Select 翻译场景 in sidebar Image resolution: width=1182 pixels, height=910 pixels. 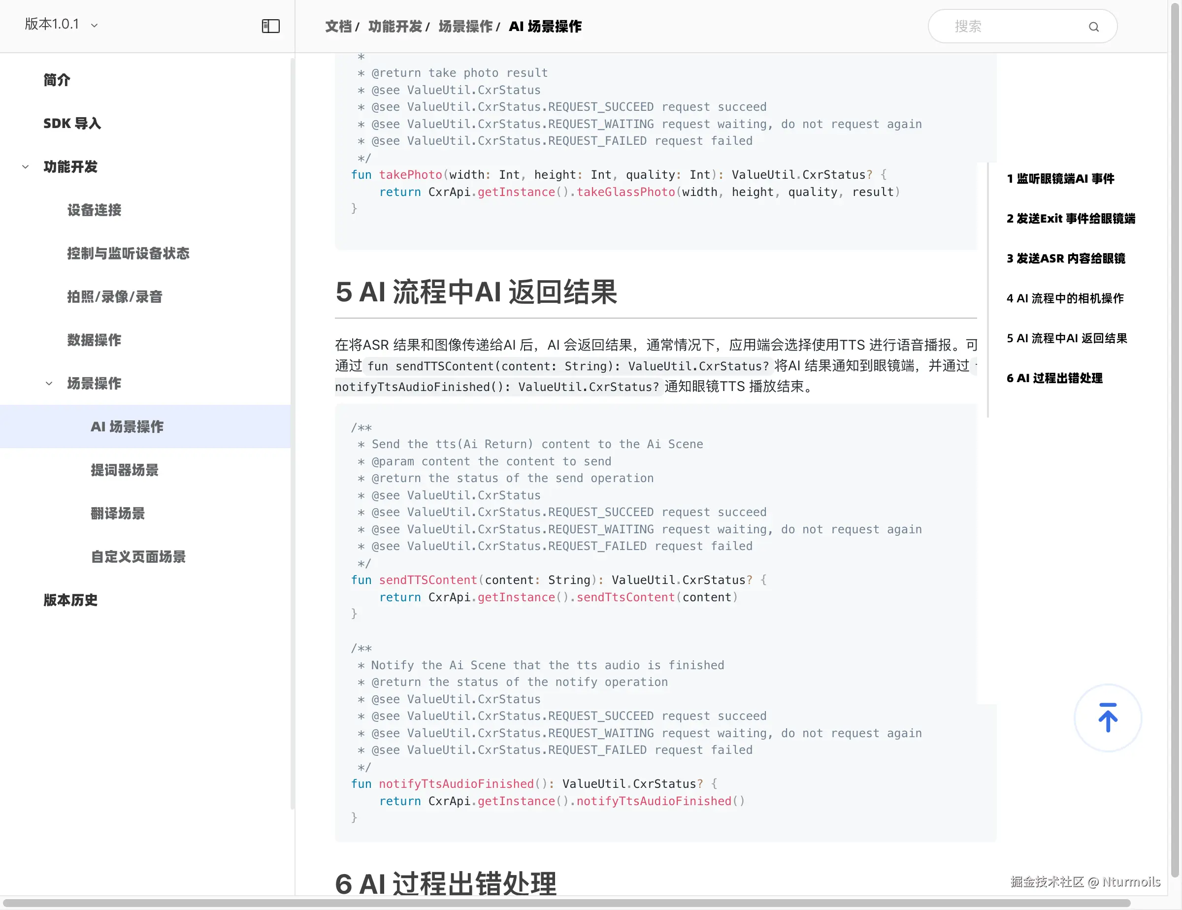pyautogui.click(x=117, y=514)
